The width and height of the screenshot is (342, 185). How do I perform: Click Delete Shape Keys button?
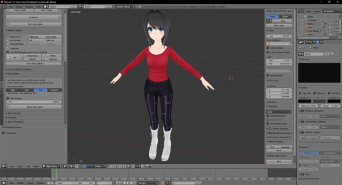click(x=31, y=56)
